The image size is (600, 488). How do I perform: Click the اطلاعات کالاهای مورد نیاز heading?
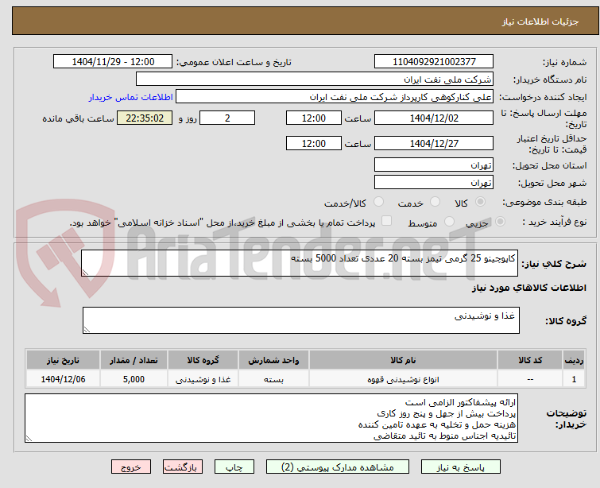pyautogui.click(x=528, y=288)
